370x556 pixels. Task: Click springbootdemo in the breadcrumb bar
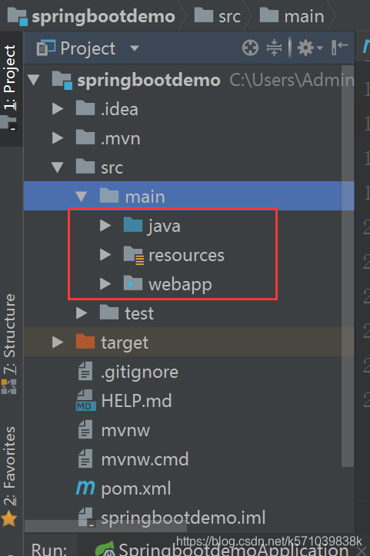[103, 17]
